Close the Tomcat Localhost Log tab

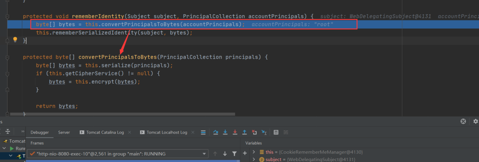[193, 132]
